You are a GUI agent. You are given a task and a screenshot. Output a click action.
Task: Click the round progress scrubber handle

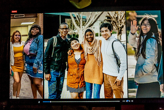tap(51, 102)
